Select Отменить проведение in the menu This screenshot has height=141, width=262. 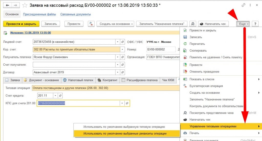tap(204, 72)
